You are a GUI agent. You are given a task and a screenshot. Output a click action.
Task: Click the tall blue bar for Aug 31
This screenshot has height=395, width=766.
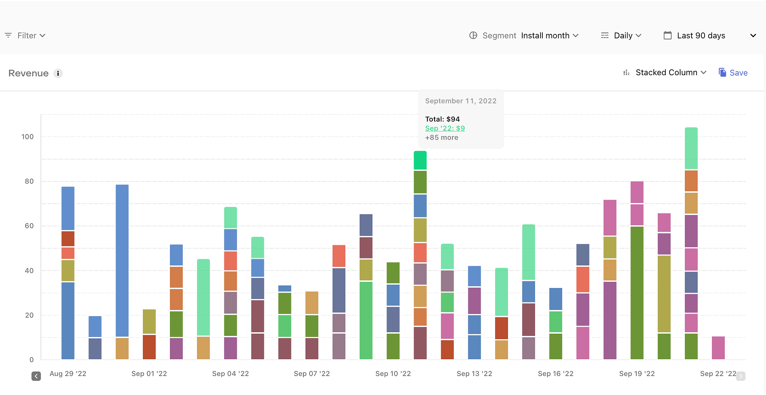(x=122, y=261)
